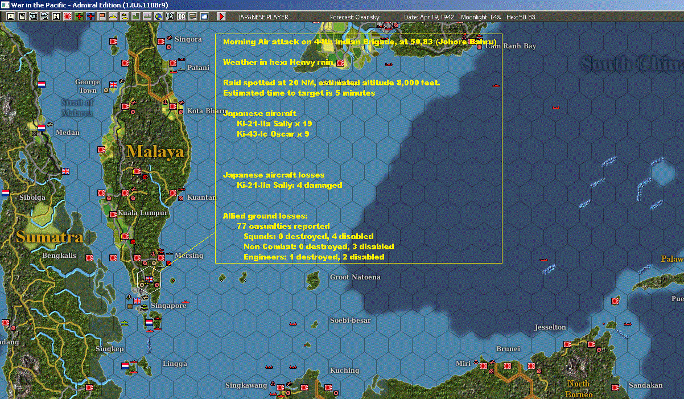Click the 'Ki-43-Ic Oscar x 9' line
This screenshot has width=684, height=399.
(273, 134)
